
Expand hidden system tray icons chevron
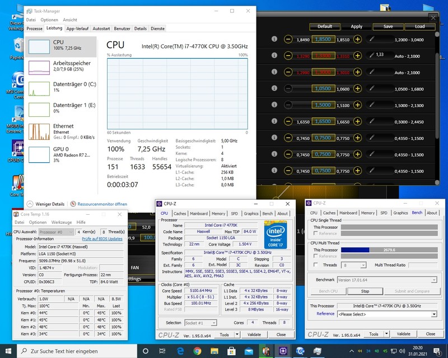(352, 351)
